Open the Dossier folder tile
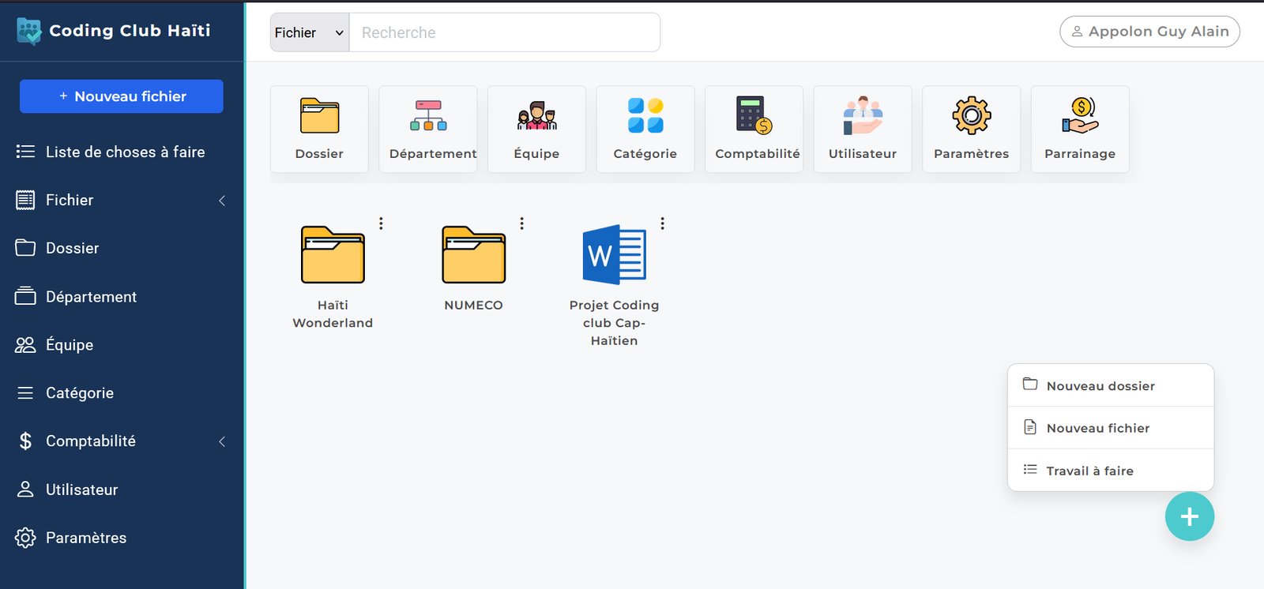Image resolution: width=1264 pixels, height=589 pixels. 319,128
